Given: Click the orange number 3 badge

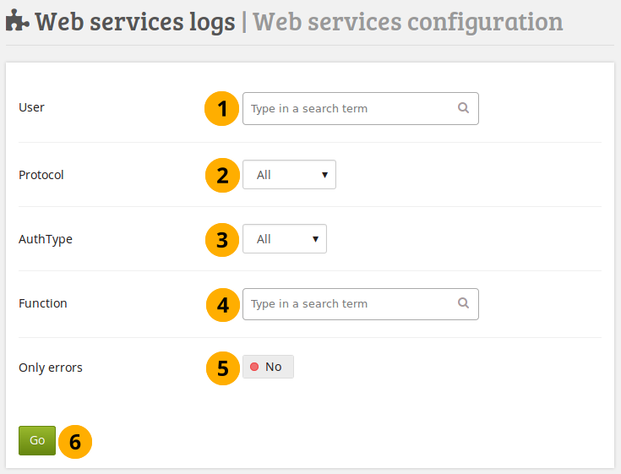Looking at the screenshot, I should tap(222, 239).
